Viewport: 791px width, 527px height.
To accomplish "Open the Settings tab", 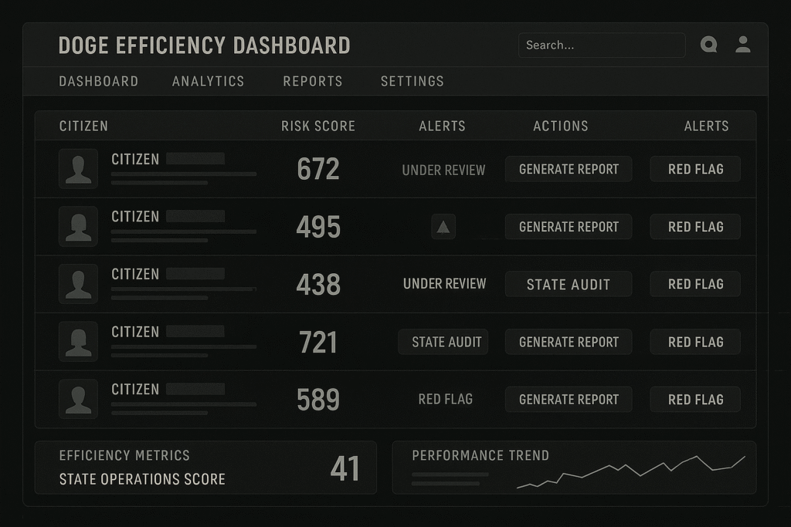I will tap(412, 81).
